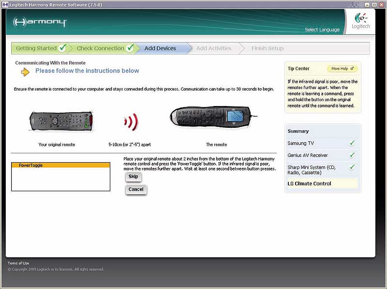Open the Add Activities step

point(214,48)
